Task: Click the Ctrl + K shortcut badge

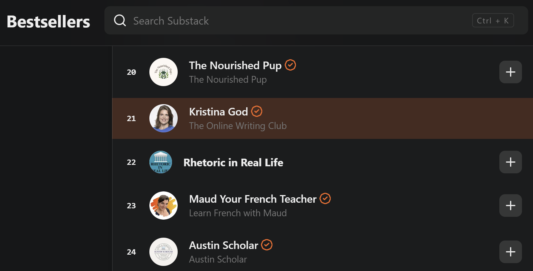Action: 493,20
